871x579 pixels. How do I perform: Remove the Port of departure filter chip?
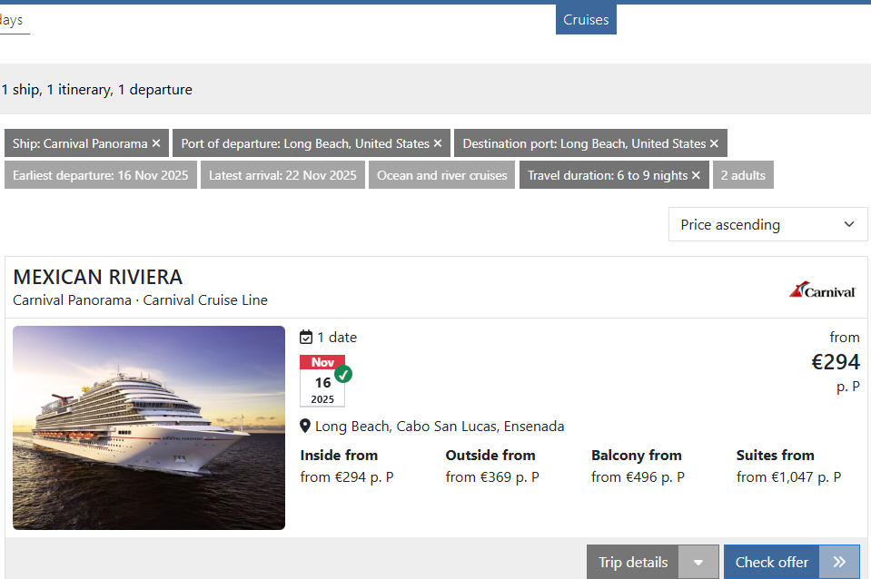[438, 143]
